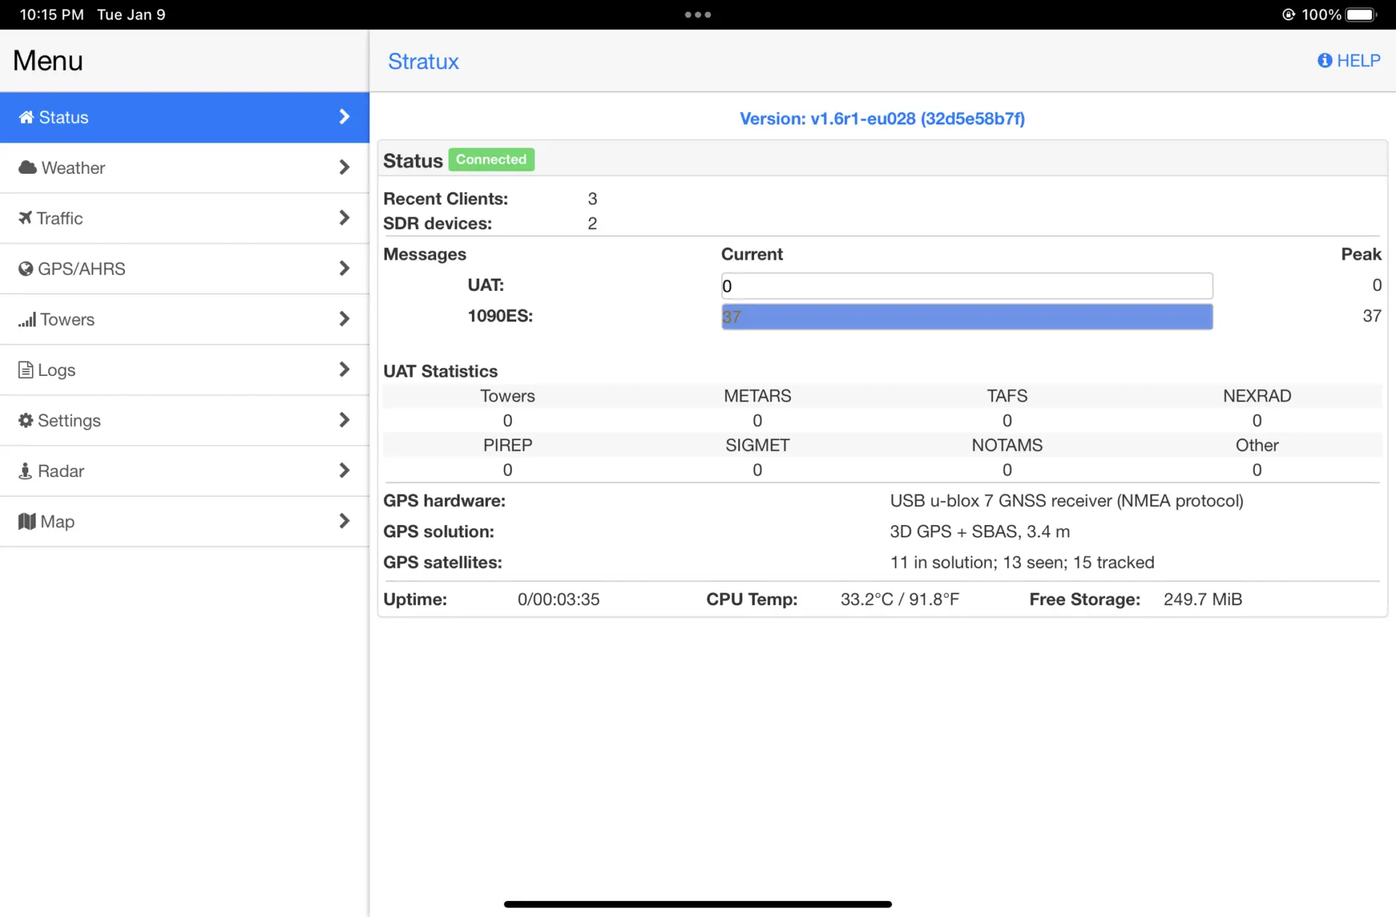
Task: Click the NOTAMS statistics label
Action: pyautogui.click(x=1007, y=445)
